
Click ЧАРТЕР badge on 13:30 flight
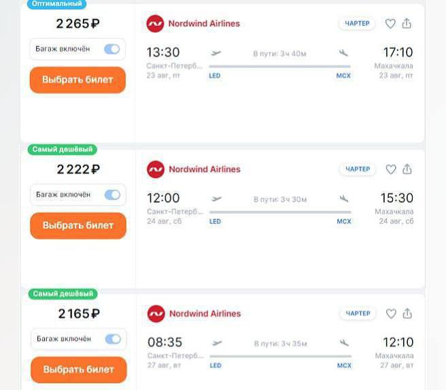[357, 24]
